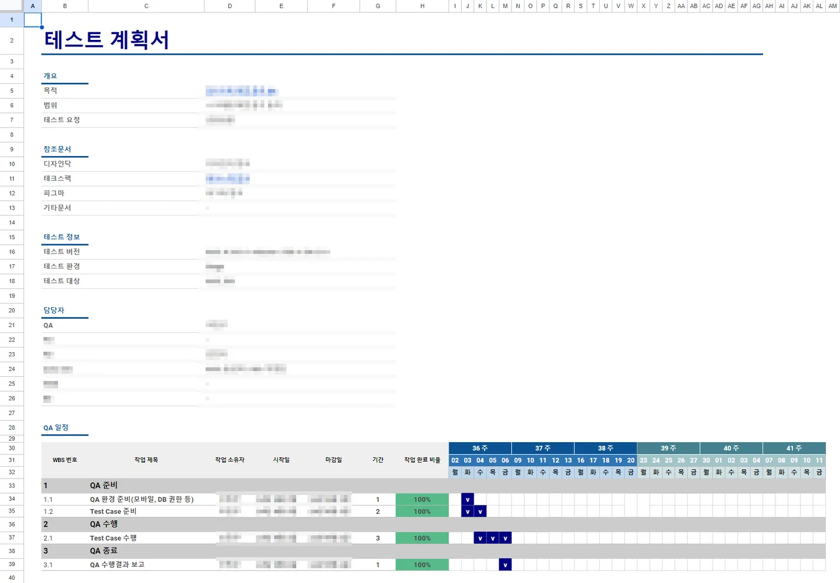Select column D header
Screen dimensions: 840x583
(x=230, y=6)
